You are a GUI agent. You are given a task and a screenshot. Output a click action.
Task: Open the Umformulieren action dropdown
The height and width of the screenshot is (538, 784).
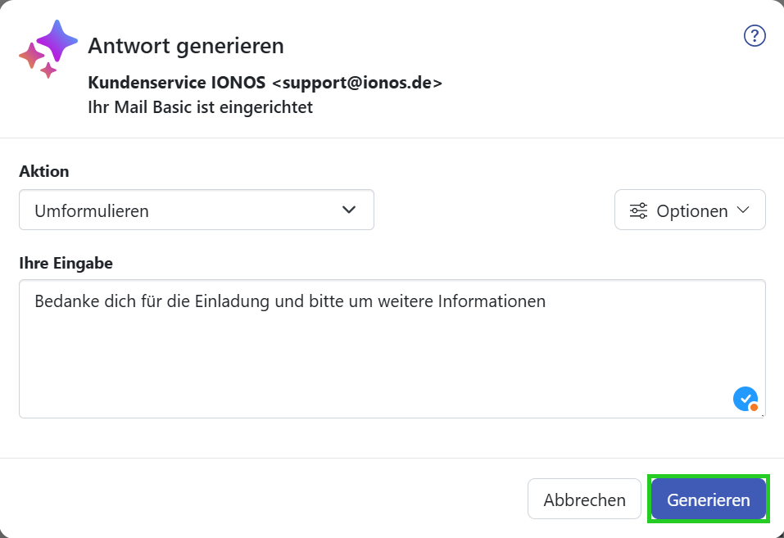pyautogui.click(x=197, y=210)
